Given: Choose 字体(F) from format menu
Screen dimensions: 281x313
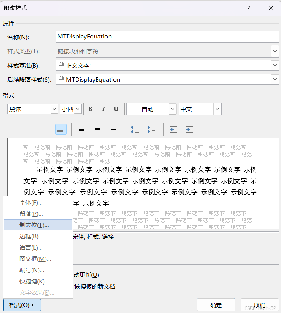Looking at the screenshot, I should click(x=38, y=203).
